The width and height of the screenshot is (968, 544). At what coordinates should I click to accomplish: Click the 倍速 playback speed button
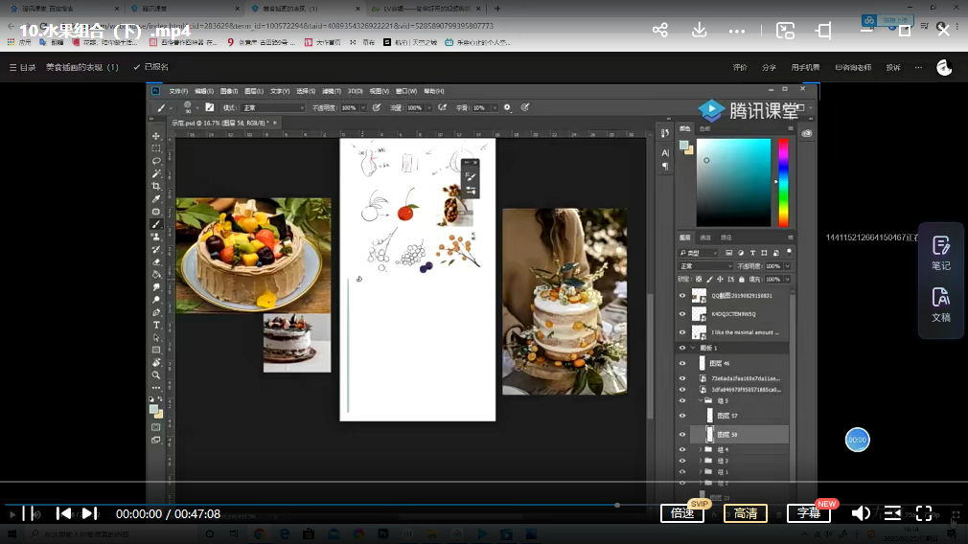click(682, 513)
